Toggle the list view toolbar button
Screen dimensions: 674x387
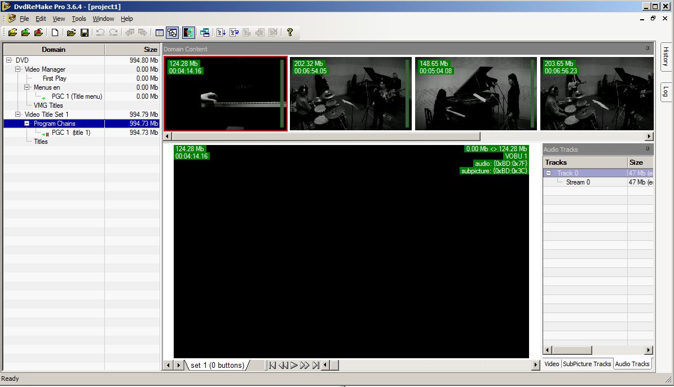click(160, 32)
